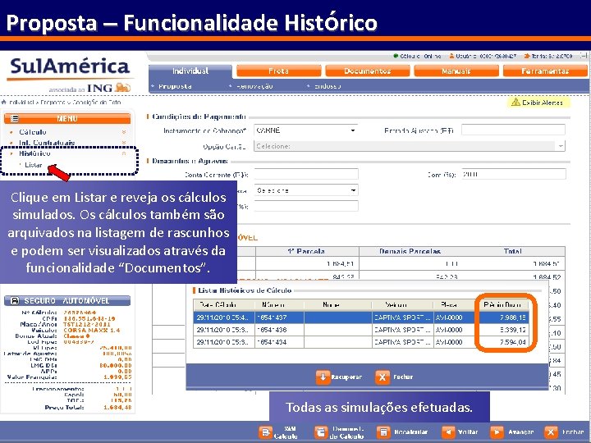
Task: Select the Renovação submenu item
Action: (254, 86)
